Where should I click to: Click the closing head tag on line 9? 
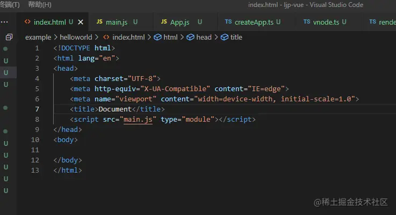(x=67, y=130)
